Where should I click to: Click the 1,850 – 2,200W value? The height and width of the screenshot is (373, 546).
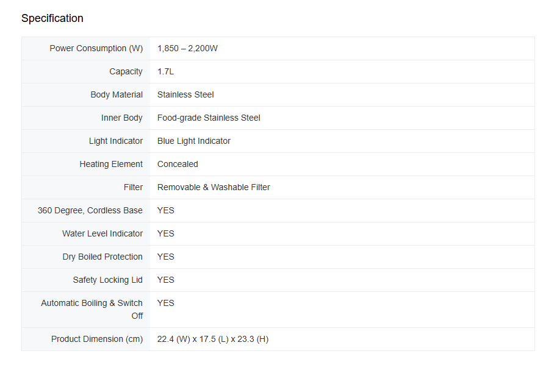tap(187, 48)
